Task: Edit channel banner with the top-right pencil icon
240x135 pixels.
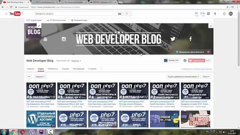Action: (211, 26)
